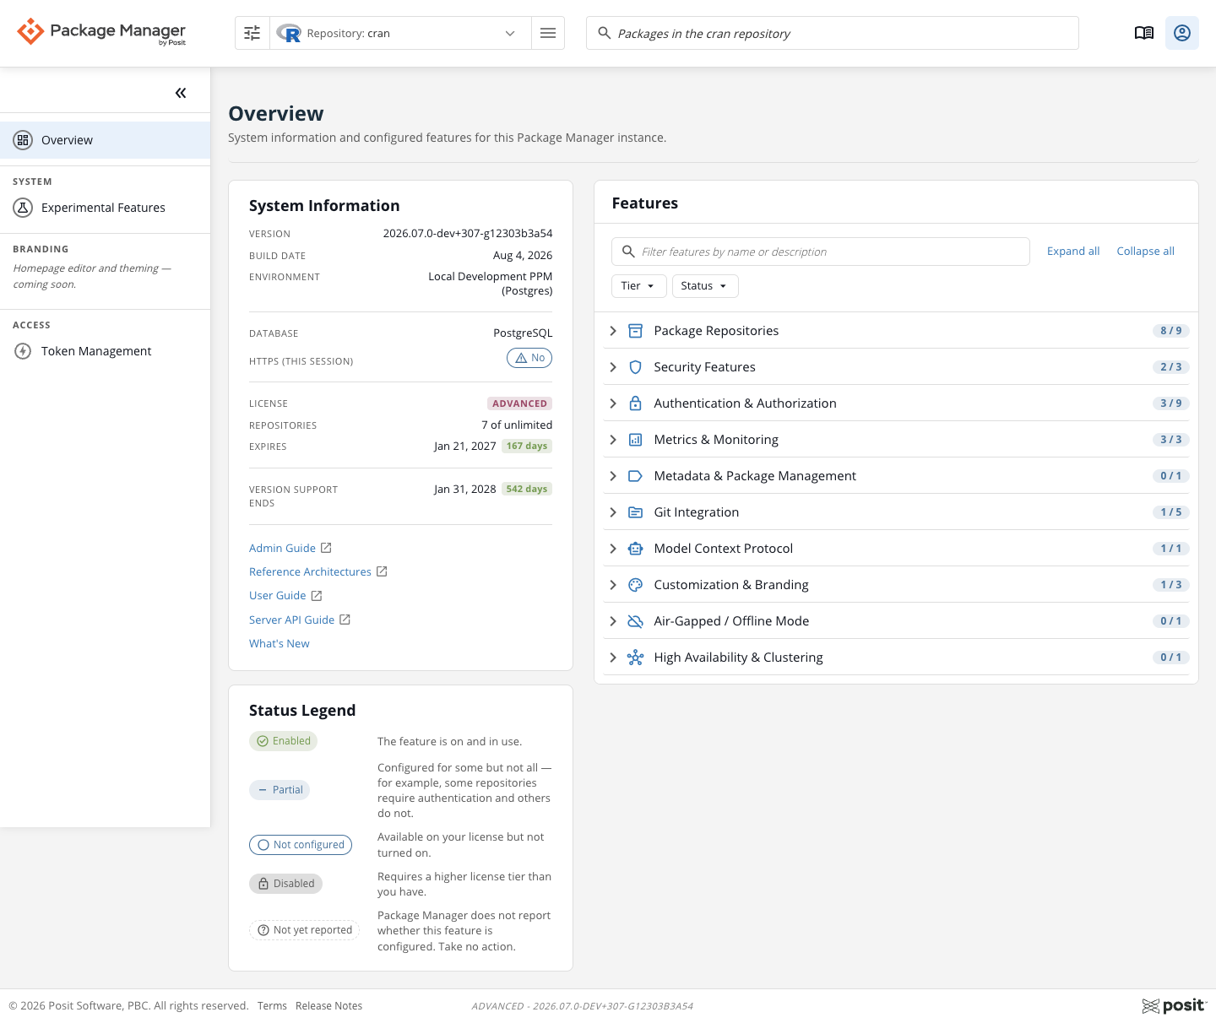Screen dimensions: 1216x1023
Task: Click the Metrics & Monitoring chart icon
Action: coord(636,440)
